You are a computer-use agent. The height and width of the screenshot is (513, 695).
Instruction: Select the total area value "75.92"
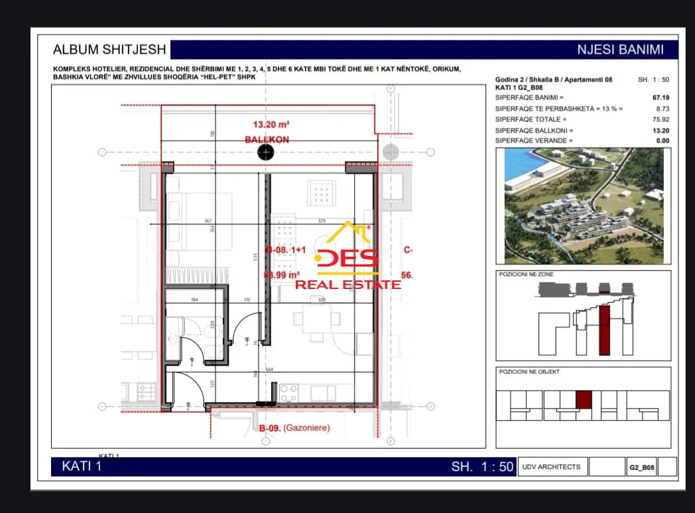pos(661,119)
